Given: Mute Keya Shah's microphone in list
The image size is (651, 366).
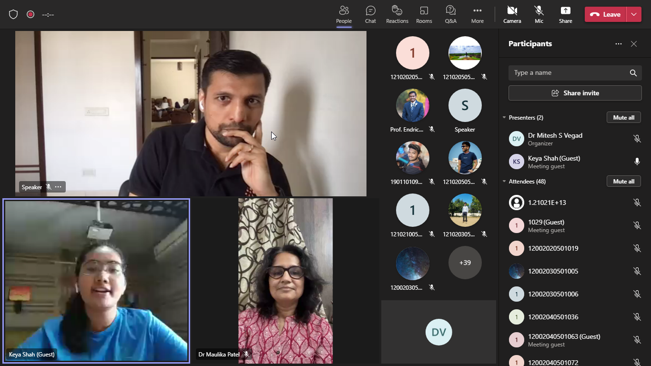Looking at the screenshot, I should coord(637,162).
